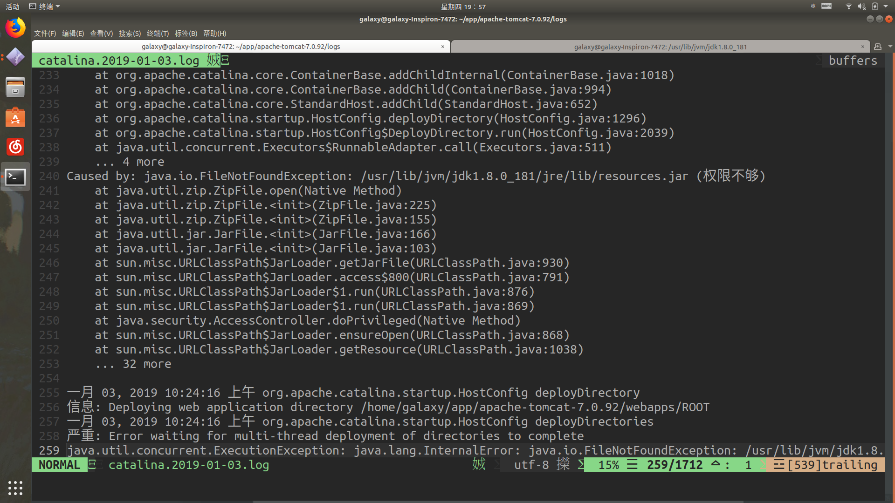The width and height of the screenshot is (895, 503).
Task: Click line 241 ZipFile.open Native Method
Action: pyautogui.click(x=248, y=190)
